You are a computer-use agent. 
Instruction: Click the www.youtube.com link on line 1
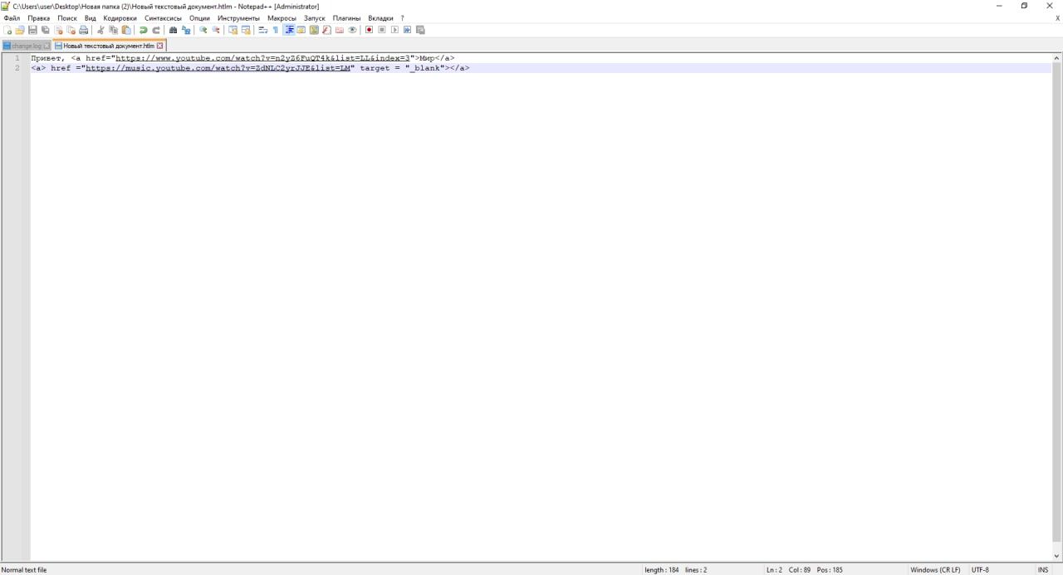263,58
